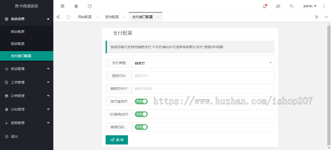
Task: Select 支付接口配置 in the sidebar
Action: (26, 56)
